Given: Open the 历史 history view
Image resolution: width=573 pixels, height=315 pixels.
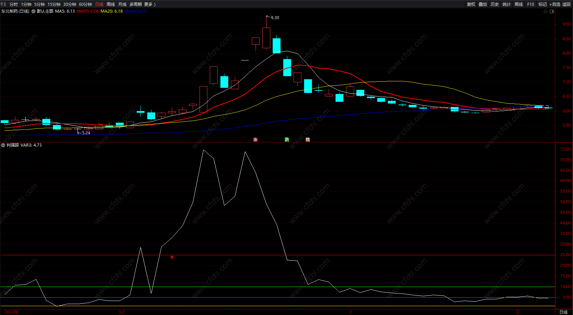Looking at the screenshot, I should click(x=495, y=4).
